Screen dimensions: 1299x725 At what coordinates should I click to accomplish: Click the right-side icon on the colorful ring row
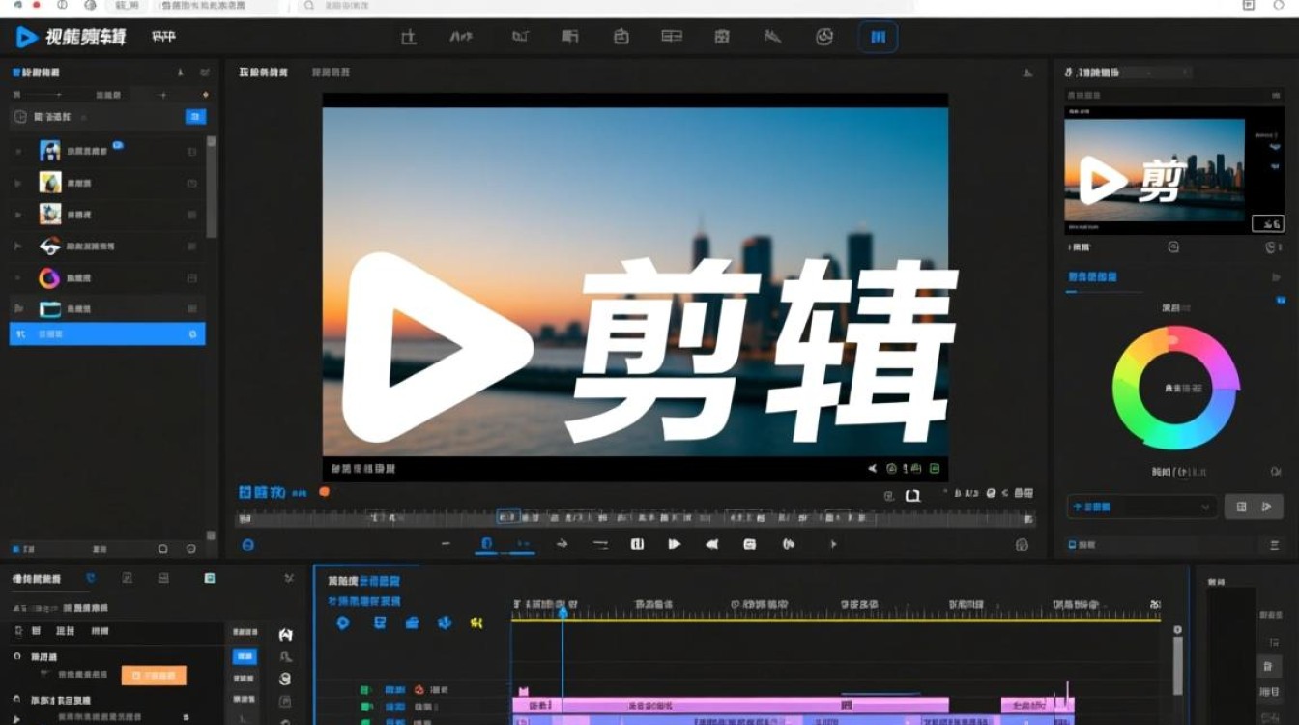point(192,278)
